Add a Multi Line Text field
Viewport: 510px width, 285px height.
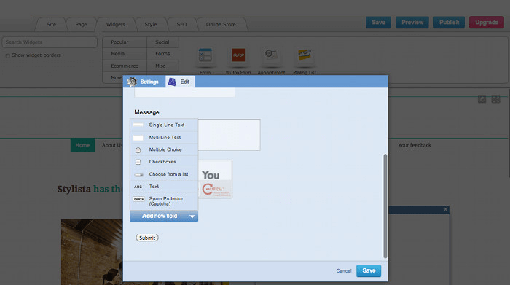coord(164,138)
